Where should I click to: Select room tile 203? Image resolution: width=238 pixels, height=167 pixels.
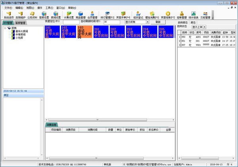coord(134,32)
